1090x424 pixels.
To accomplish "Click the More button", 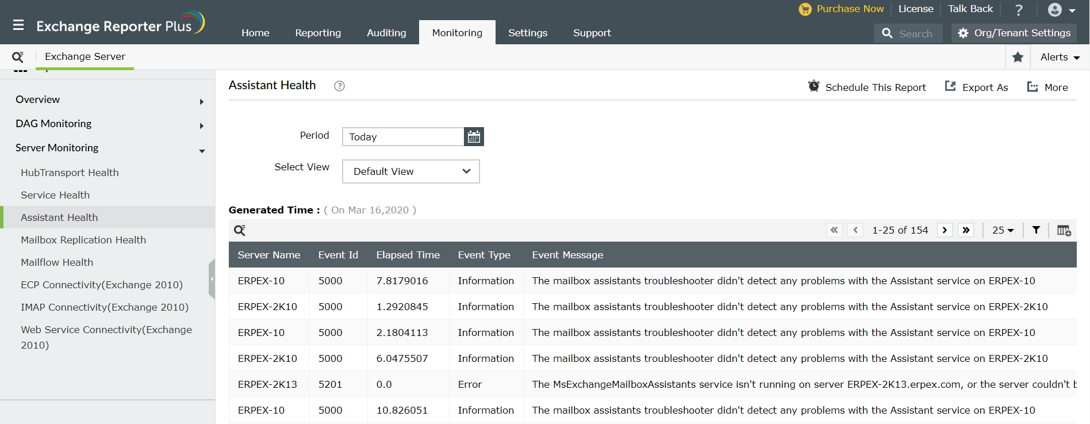I will click(x=1047, y=87).
